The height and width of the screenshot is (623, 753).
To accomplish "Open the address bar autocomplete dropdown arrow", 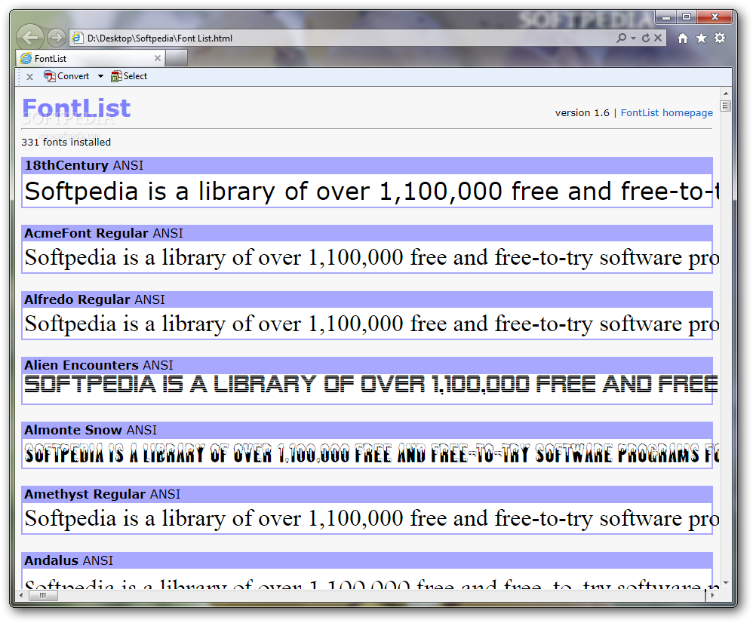I will tap(634, 38).
